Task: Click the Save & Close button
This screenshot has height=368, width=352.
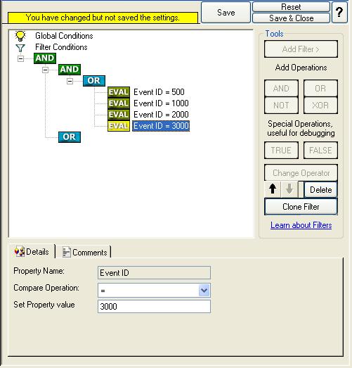Action: pyautogui.click(x=292, y=18)
